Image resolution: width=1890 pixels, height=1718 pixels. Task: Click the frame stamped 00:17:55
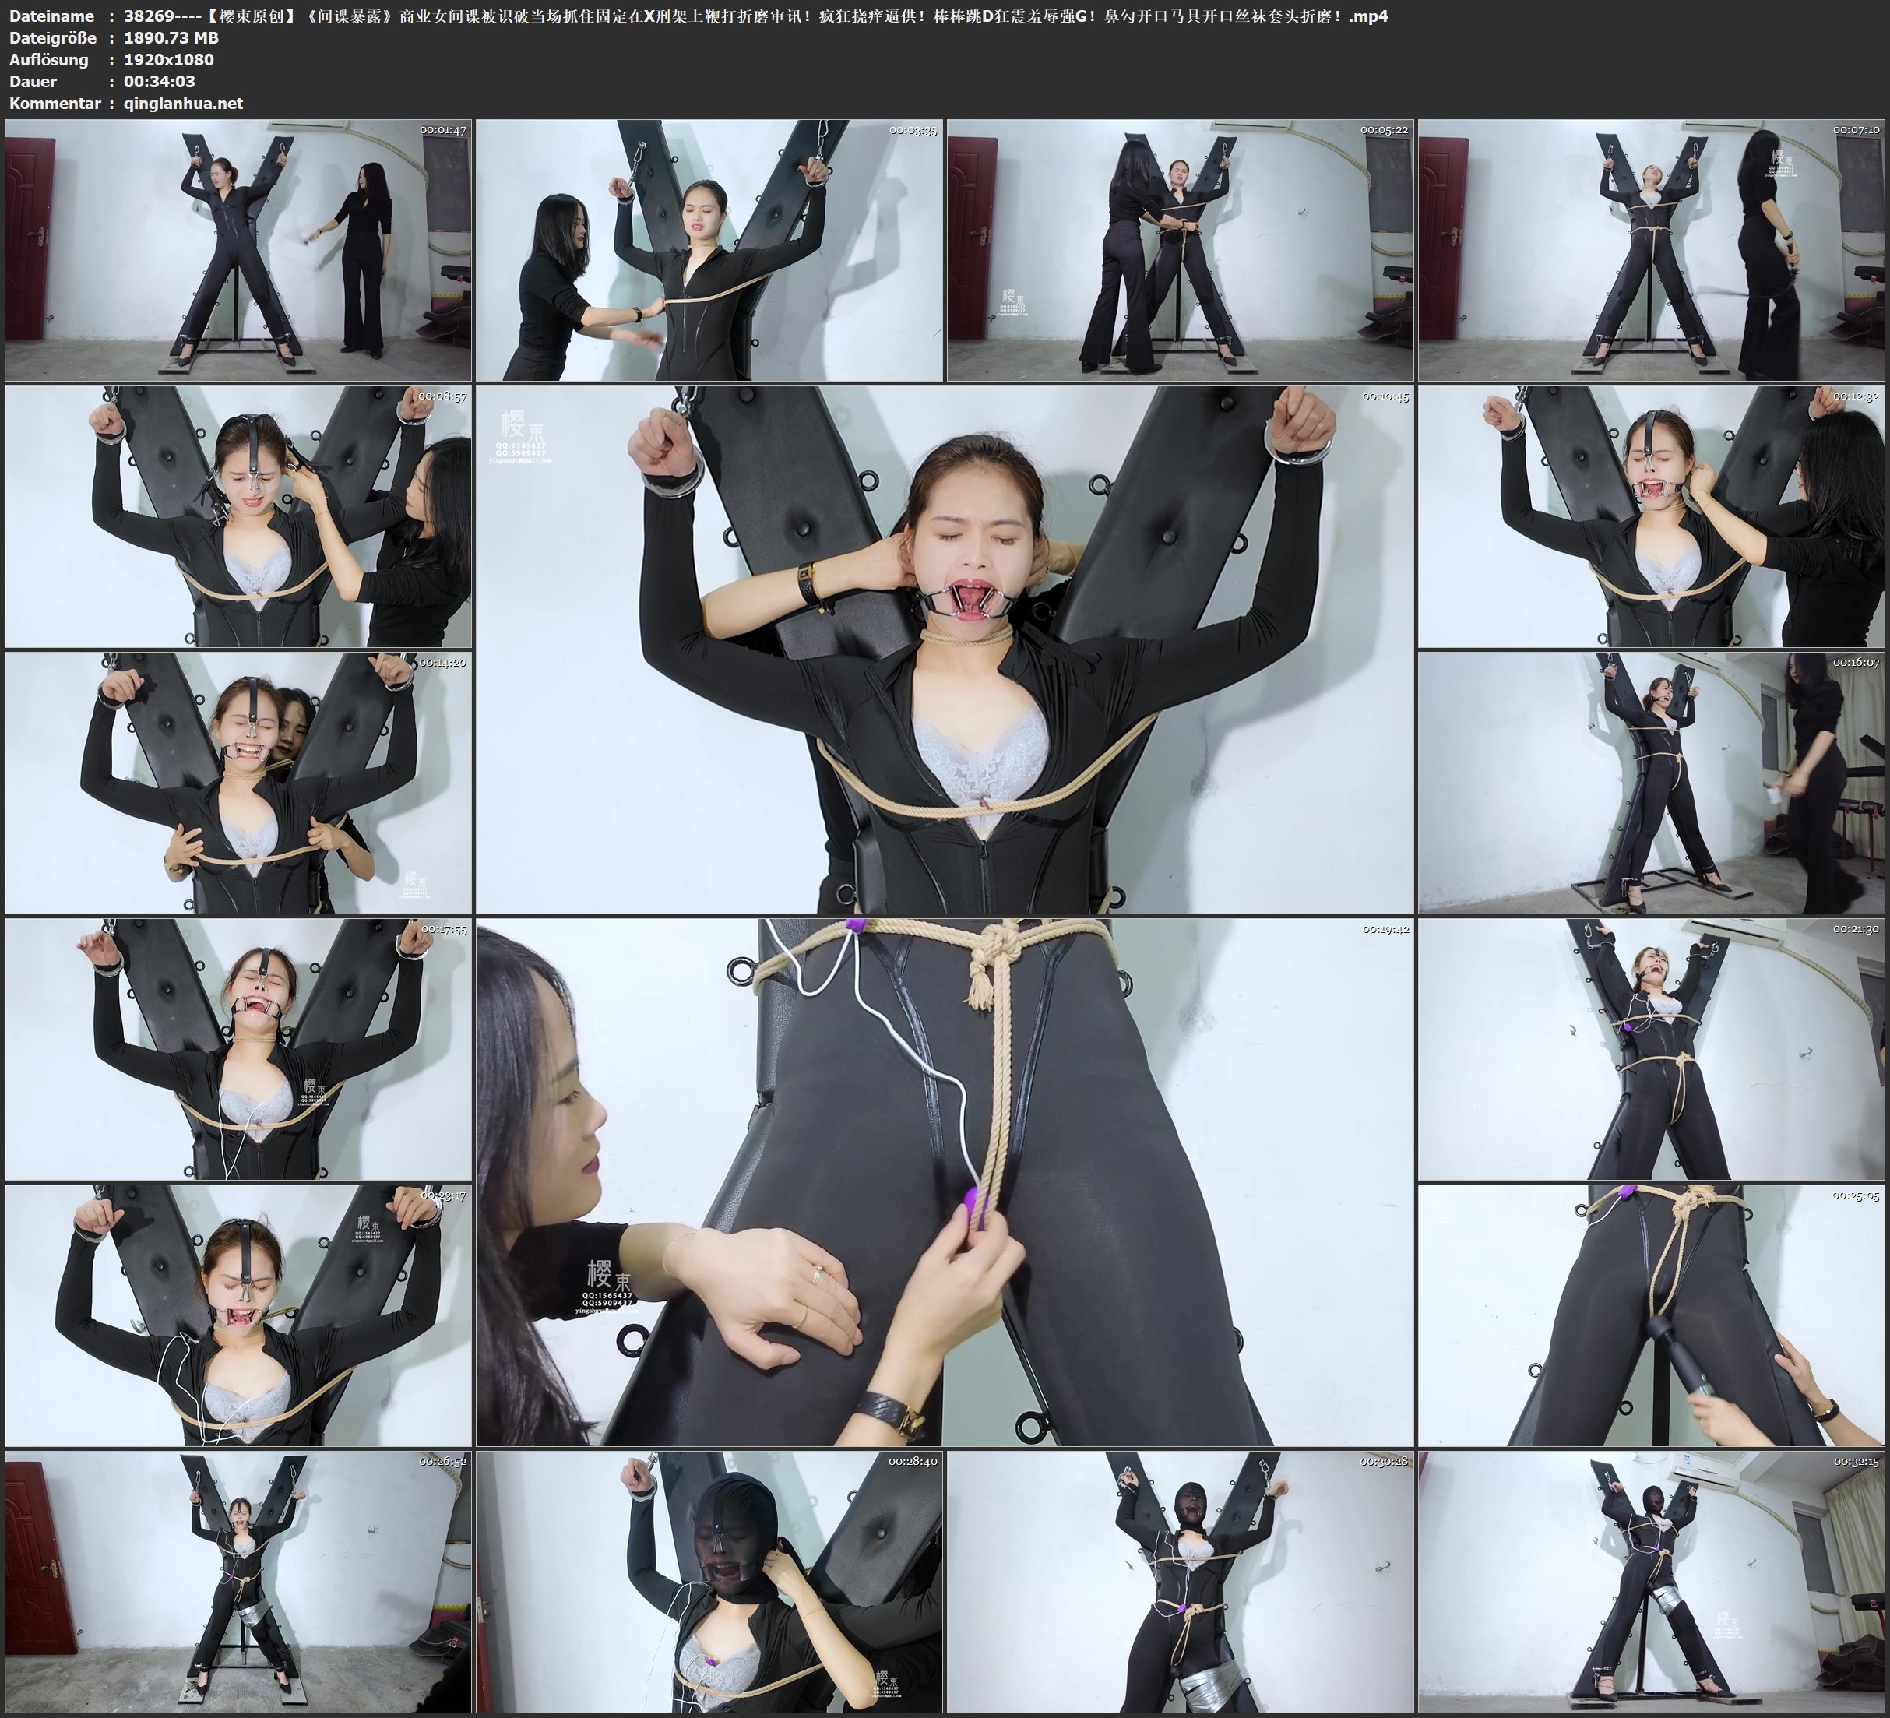[238, 1049]
